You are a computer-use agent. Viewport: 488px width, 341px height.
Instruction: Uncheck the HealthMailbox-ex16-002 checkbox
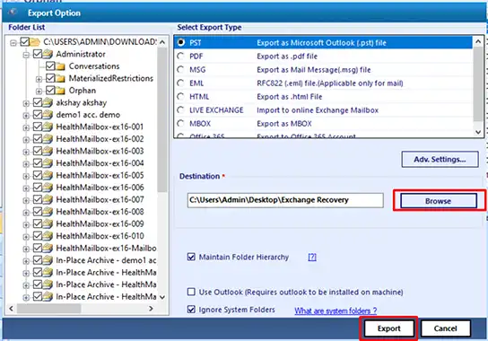click(38, 139)
